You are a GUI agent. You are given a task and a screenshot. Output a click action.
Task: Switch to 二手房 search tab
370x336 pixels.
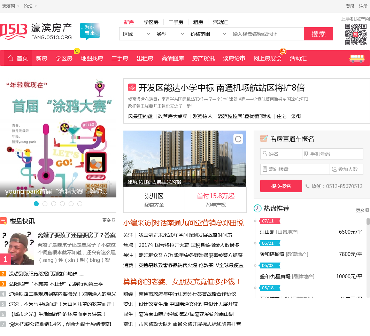(176, 22)
